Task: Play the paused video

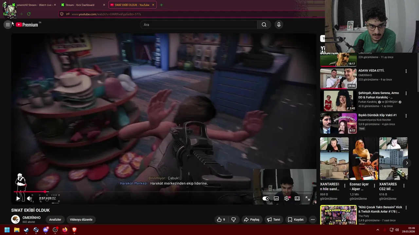Action: pyautogui.click(x=18, y=198)
